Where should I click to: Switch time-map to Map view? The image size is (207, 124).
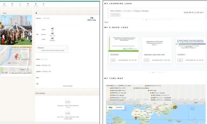click(x=111, y=107)
